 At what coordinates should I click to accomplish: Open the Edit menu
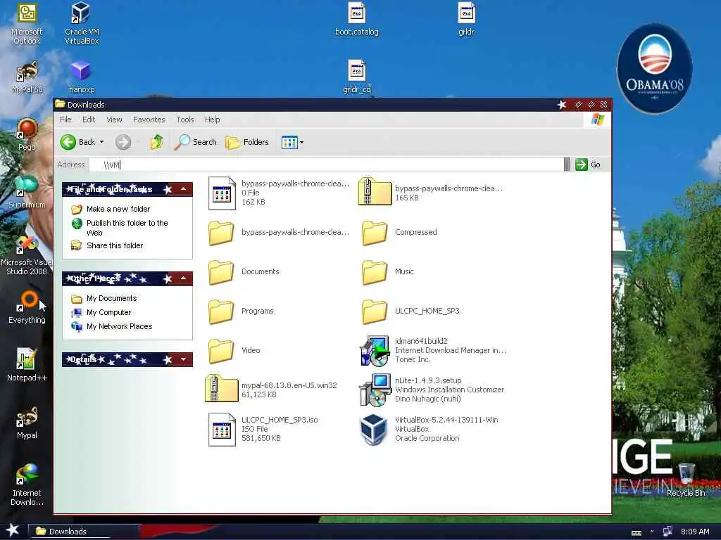click(89, 120)
